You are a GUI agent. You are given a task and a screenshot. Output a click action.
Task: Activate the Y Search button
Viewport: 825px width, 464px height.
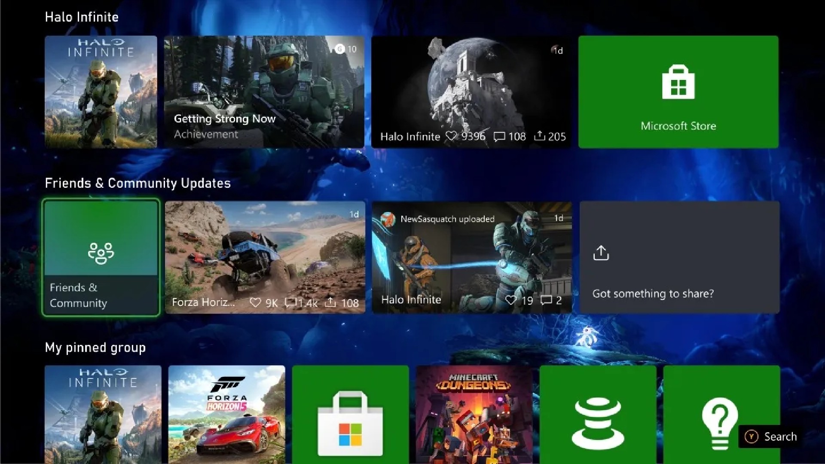click(770, 437)
